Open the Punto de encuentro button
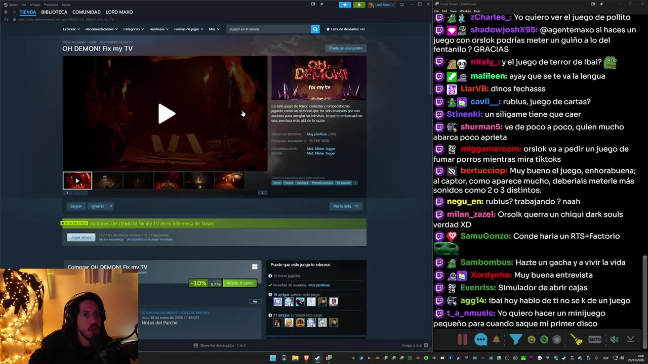Screen dimensions: 648x364 tap(346, 48)
